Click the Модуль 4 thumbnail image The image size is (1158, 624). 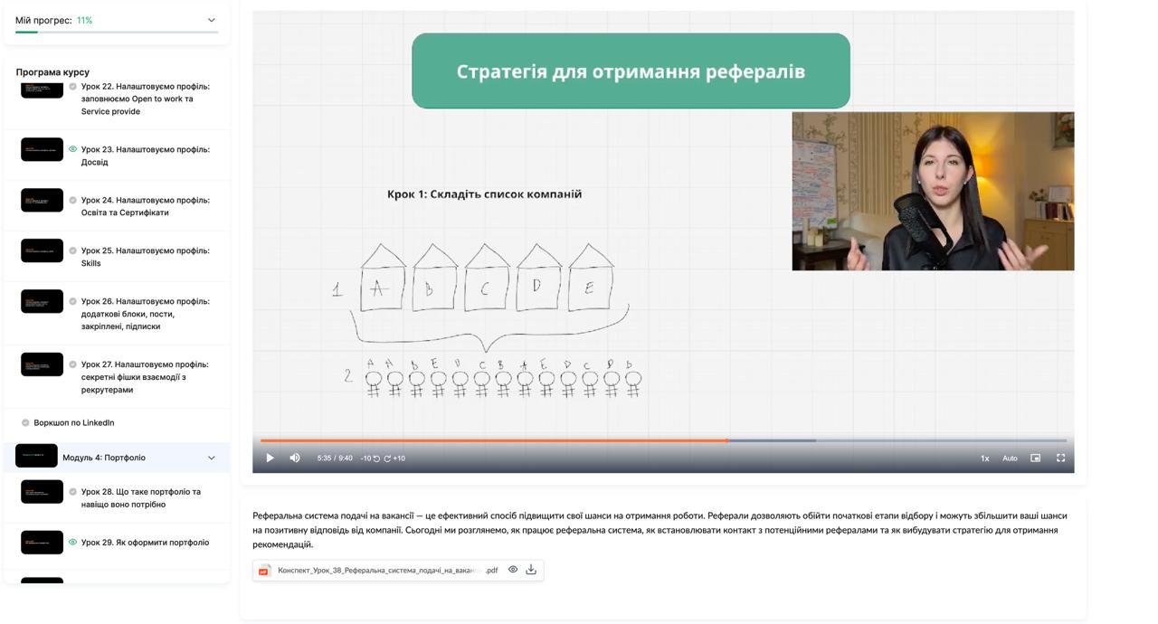coord(36,456)
